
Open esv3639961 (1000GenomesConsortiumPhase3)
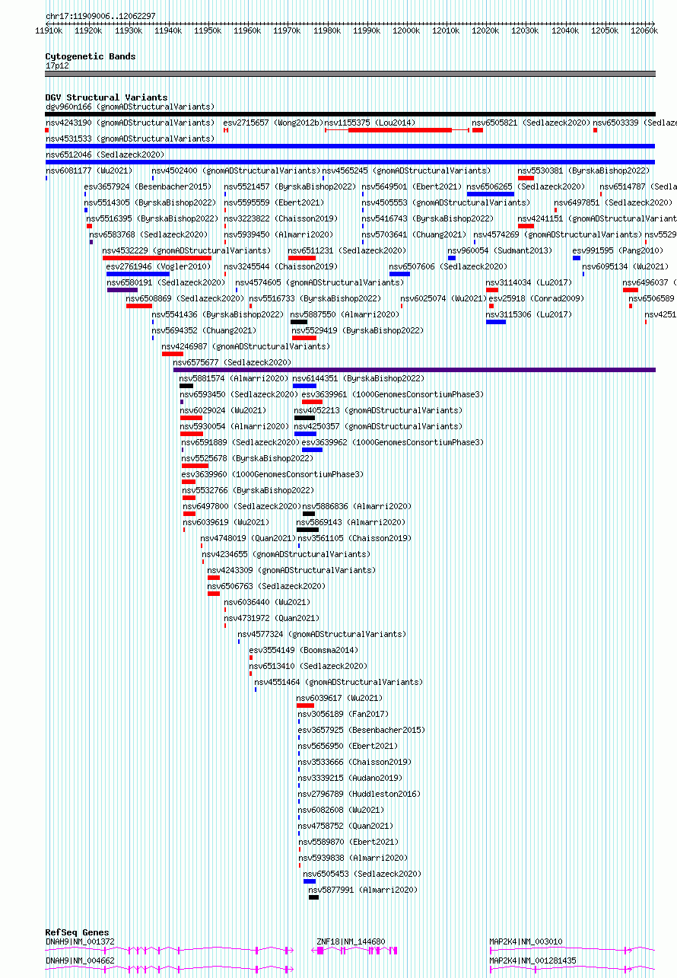pyautogui.click(x=393, y=394)
